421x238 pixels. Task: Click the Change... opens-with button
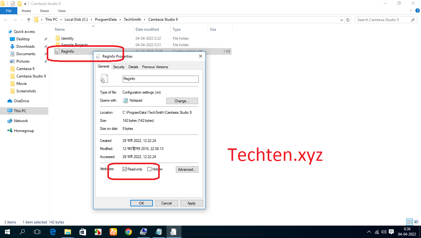click(x=182, y=101)
